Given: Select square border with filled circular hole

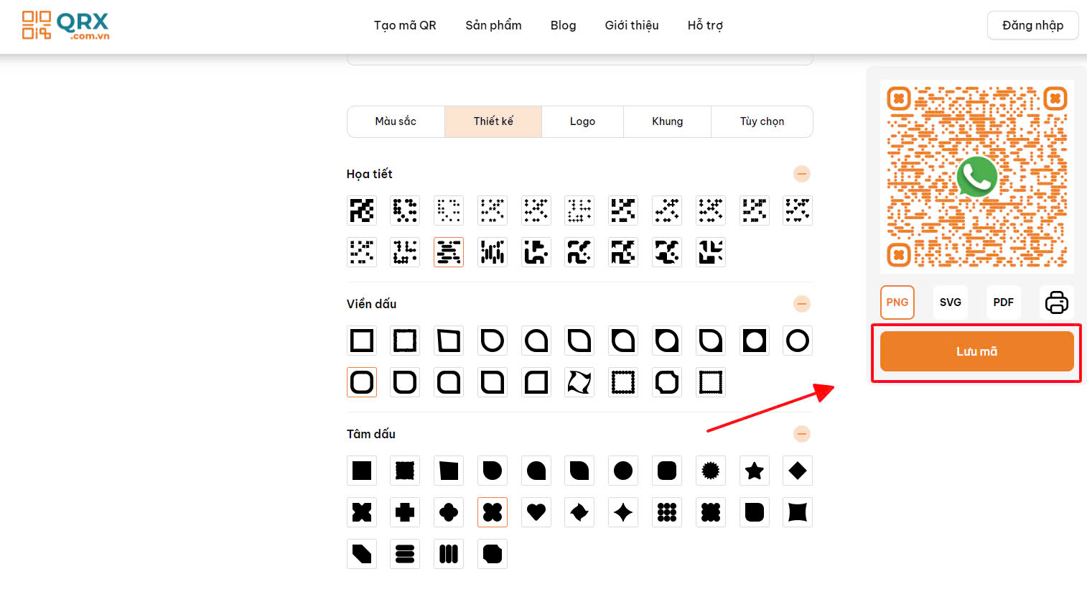Looking at the screenshot, I should (754, 341).
